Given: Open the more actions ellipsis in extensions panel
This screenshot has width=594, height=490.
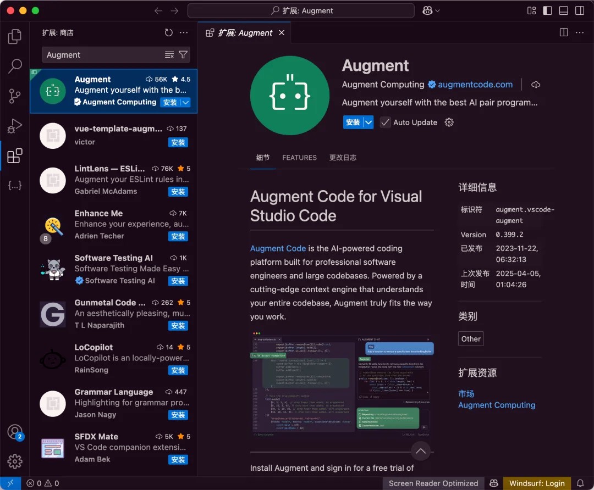Looking at the screenshot, I should [184, 32].
